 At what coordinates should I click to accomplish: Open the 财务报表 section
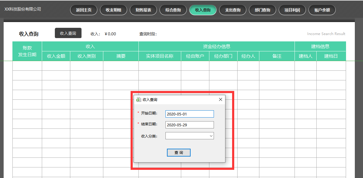143,10
